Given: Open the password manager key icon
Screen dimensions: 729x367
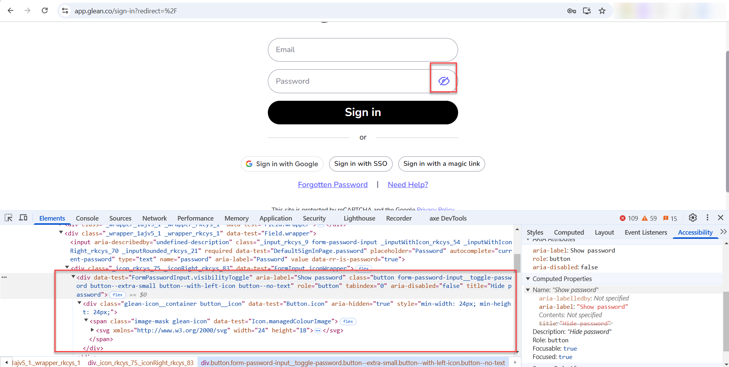Looking at the screenshot, I should point(571,11).
